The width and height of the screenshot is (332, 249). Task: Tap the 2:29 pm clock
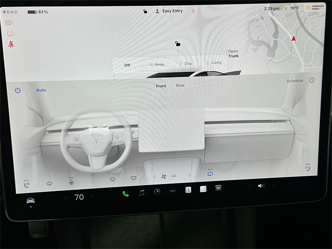tap(271, 9)
